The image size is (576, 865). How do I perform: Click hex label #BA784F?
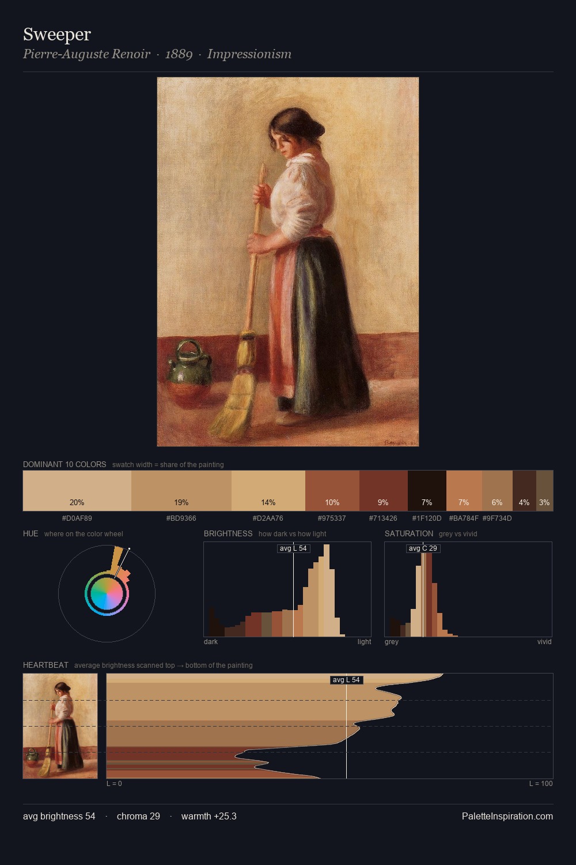(x=464, y=518)
